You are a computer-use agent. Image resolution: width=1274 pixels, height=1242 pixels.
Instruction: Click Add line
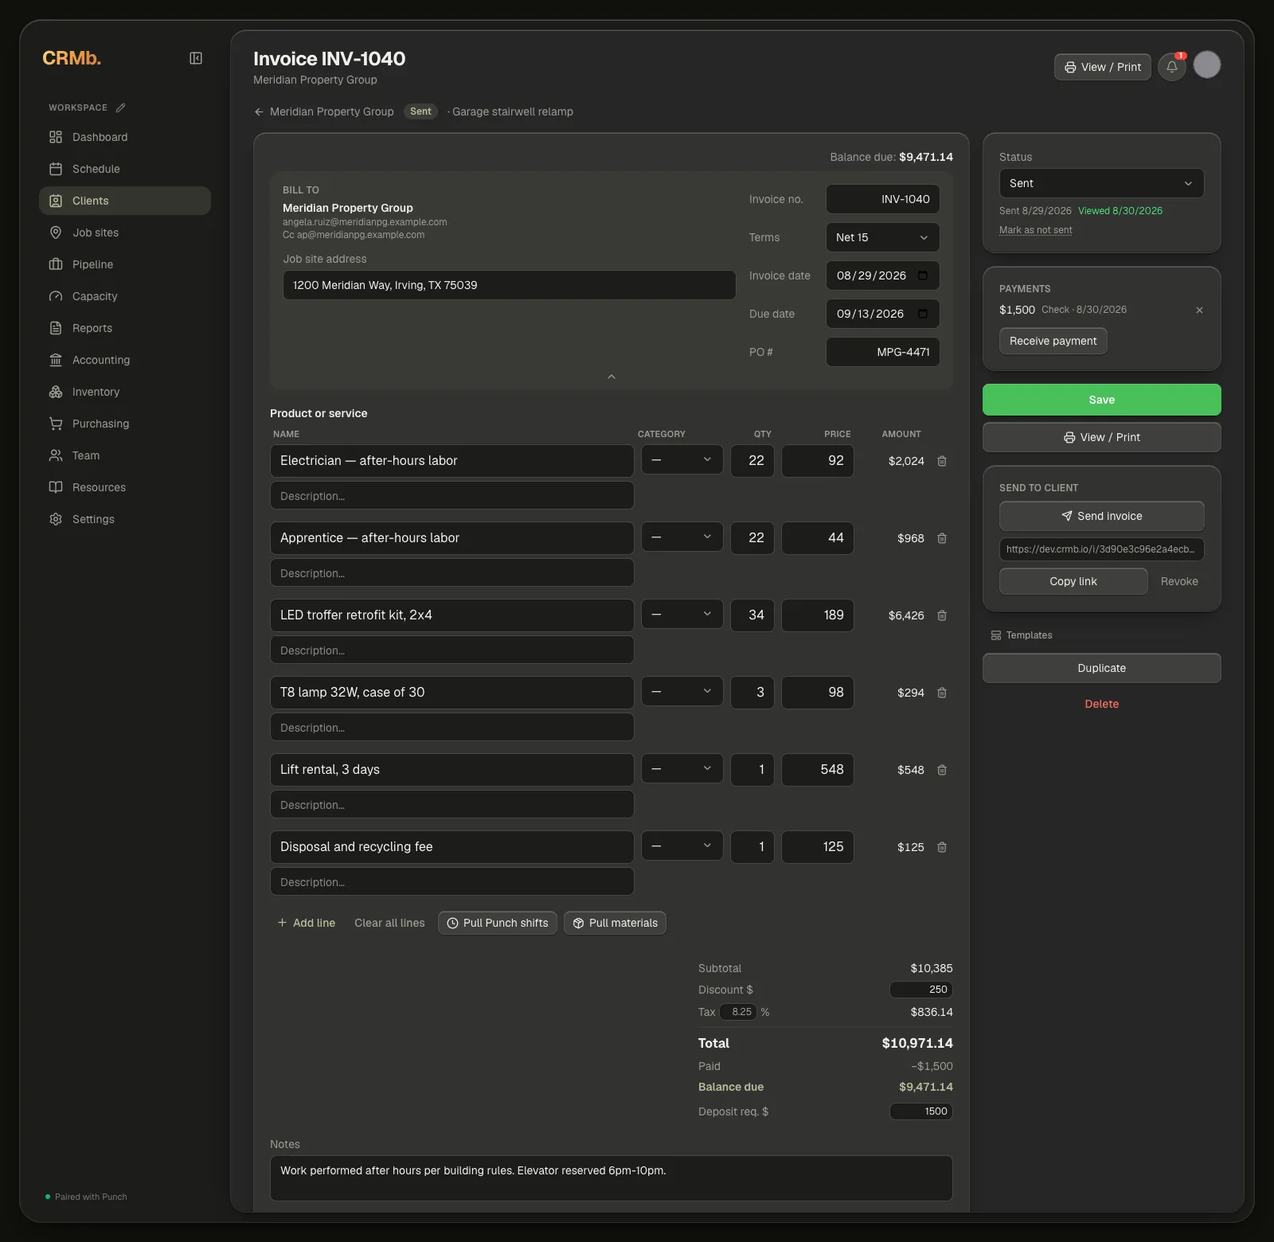[x=307, y=923]
